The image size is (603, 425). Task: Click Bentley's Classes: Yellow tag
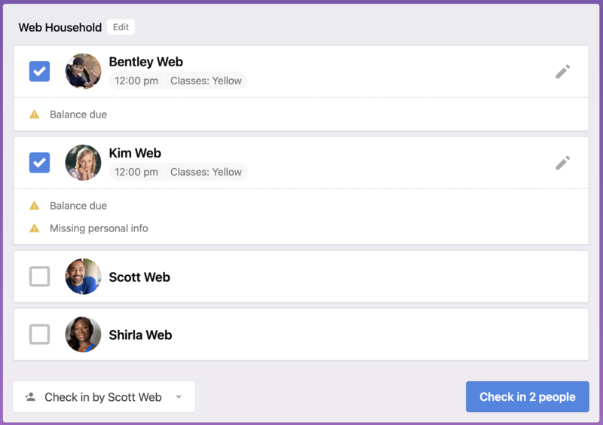click(x=206, y=81)
